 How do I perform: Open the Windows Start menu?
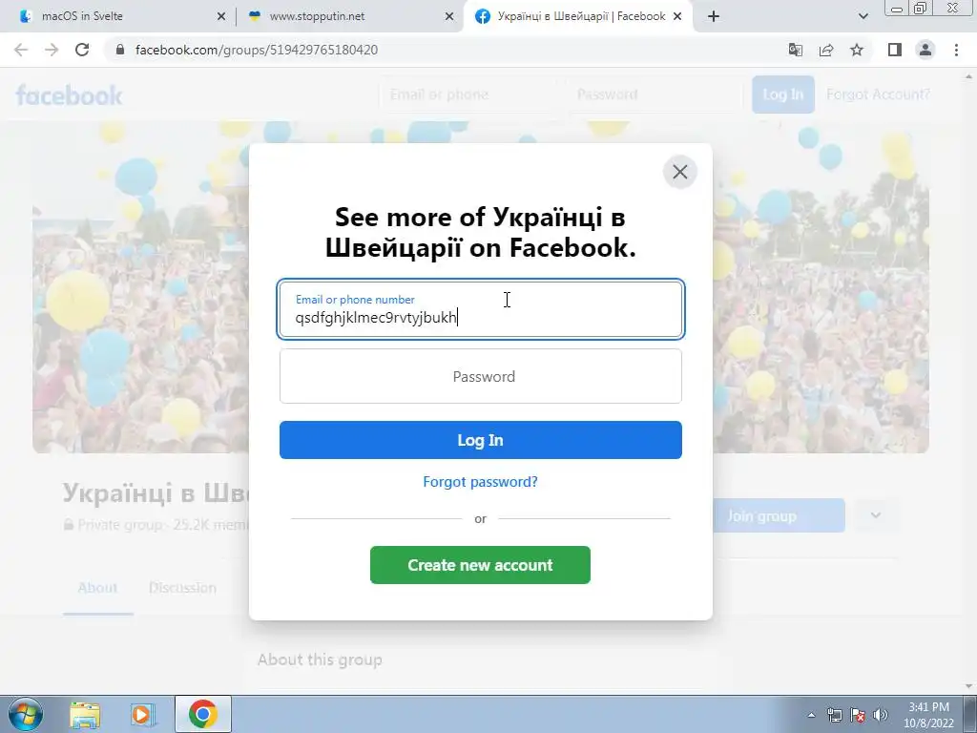pos(26,714)
